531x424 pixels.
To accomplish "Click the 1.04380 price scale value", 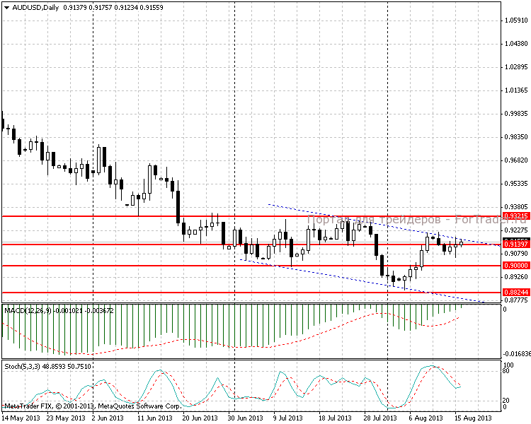I will click(x=516, y=44).
